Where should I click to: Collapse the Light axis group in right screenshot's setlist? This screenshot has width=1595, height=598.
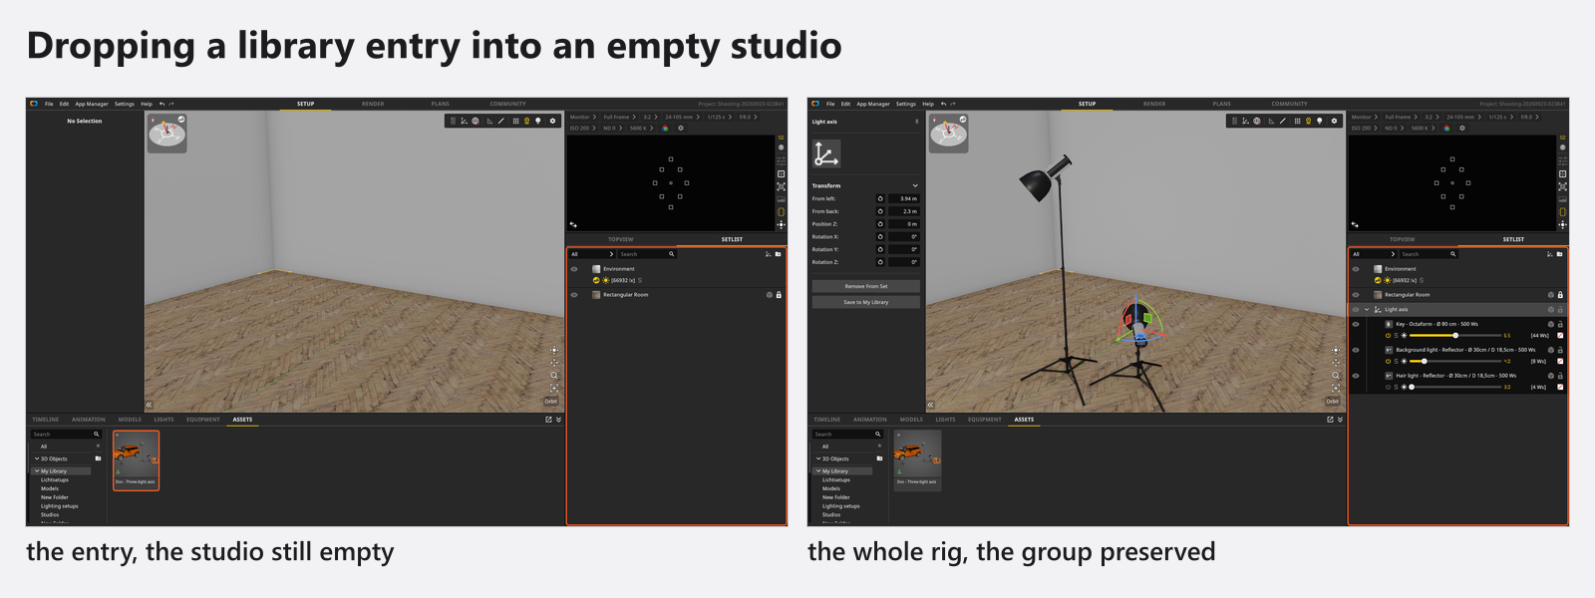coord(1367,309)
